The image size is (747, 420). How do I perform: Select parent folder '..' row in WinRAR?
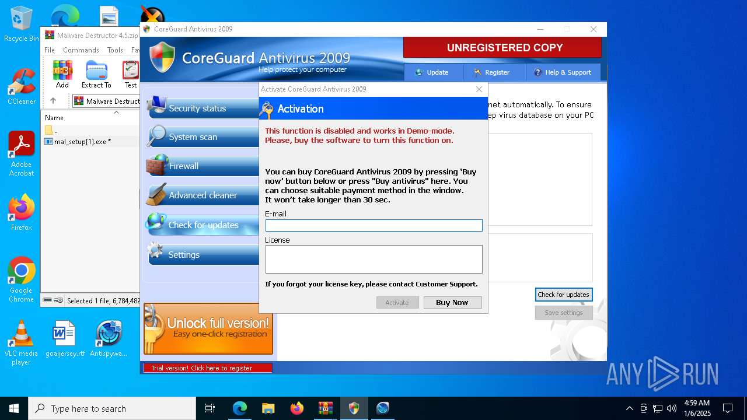[90, 131]
